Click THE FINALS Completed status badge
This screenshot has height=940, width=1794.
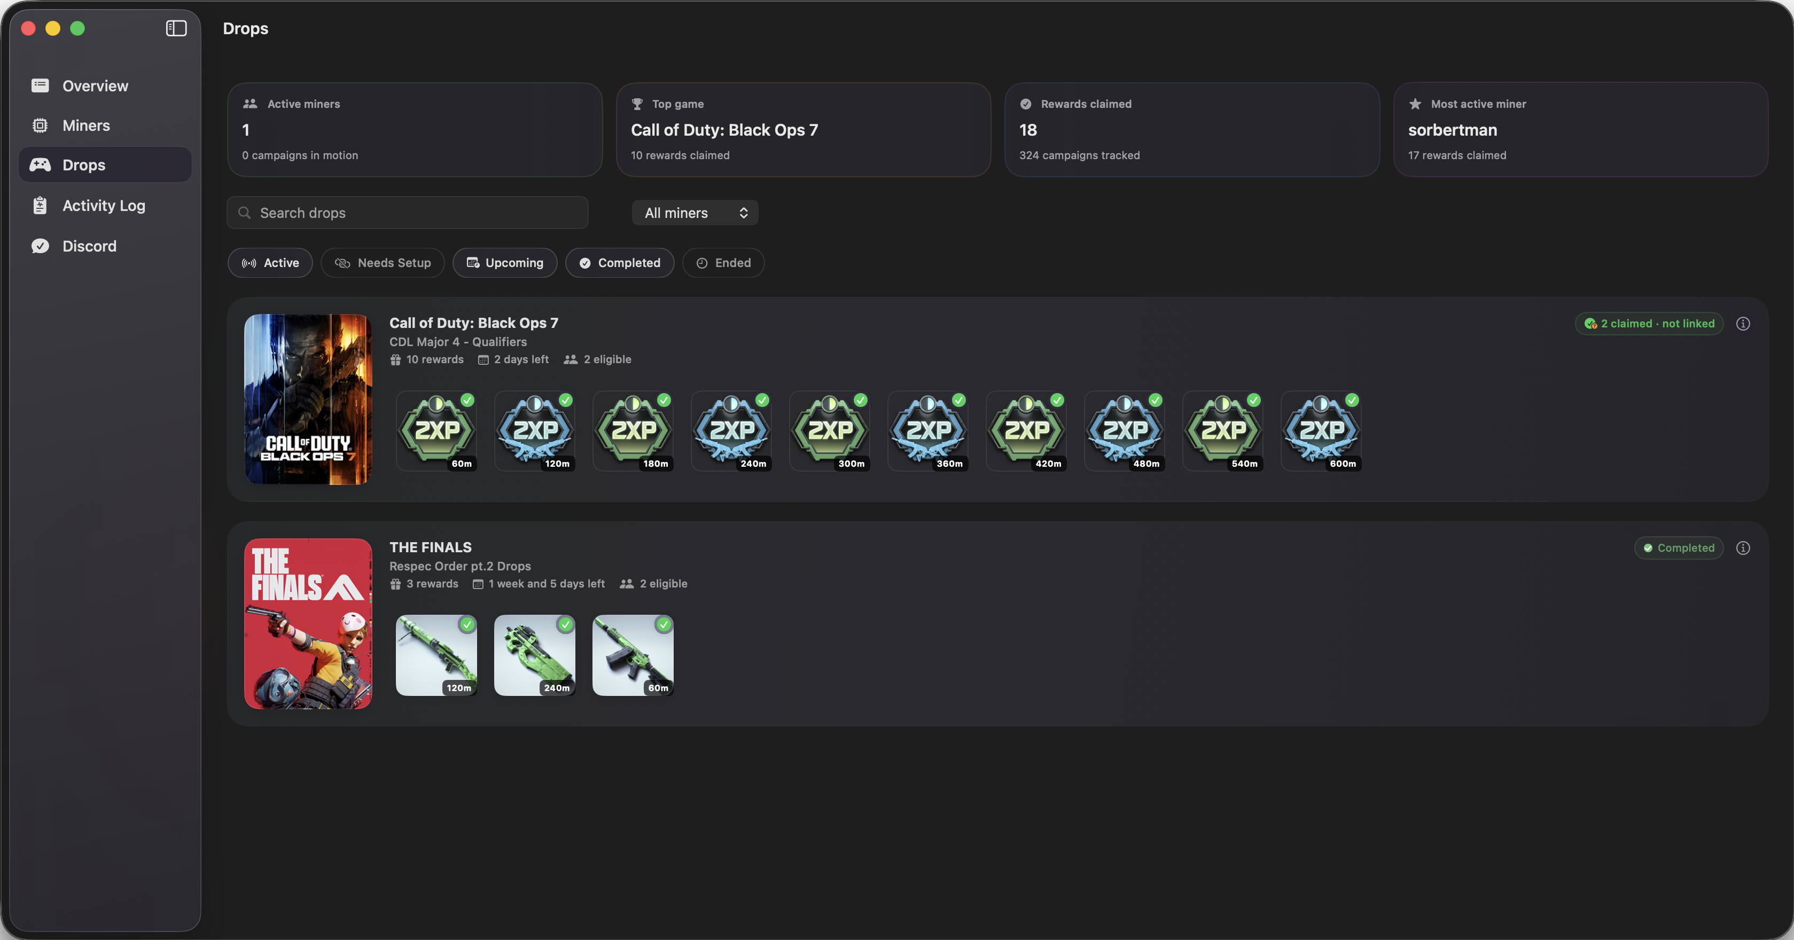tap(1679, 548)
